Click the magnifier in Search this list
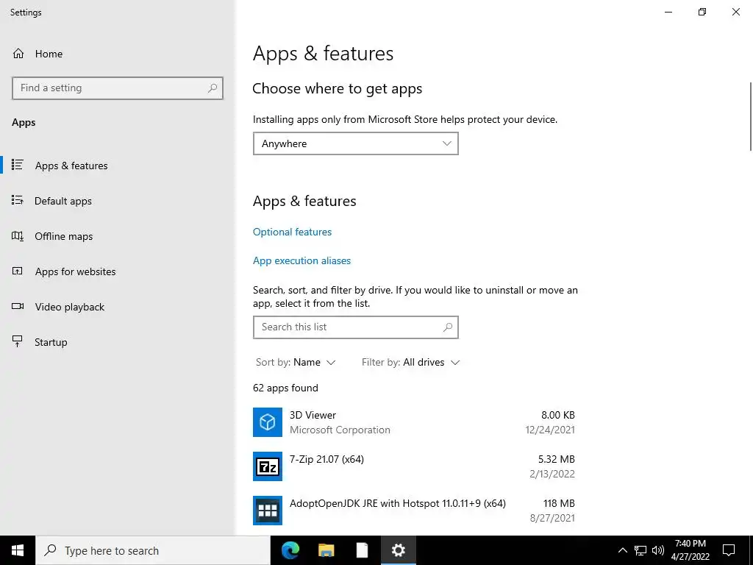The height and width of the screenshot is (565, 753). pos(448,327)
